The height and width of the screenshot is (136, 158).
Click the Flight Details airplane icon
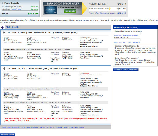2,27
